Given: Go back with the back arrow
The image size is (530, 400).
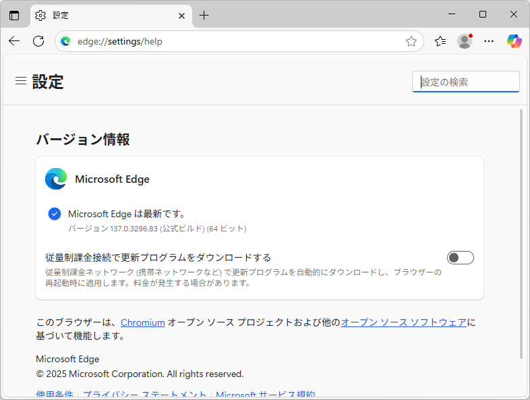Looking at the screenshot, I should (14, 41).
